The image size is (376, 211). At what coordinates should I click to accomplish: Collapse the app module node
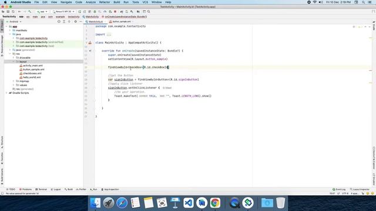(6, 26)
